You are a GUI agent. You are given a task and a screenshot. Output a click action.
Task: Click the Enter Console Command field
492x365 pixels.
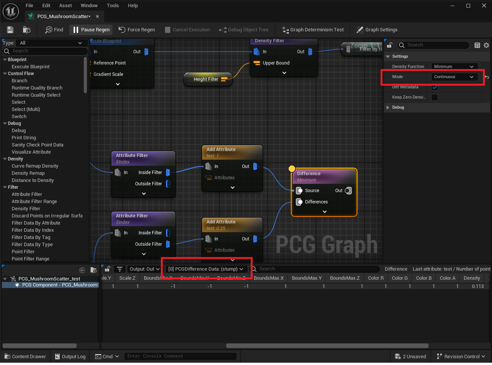click(180, 356)
